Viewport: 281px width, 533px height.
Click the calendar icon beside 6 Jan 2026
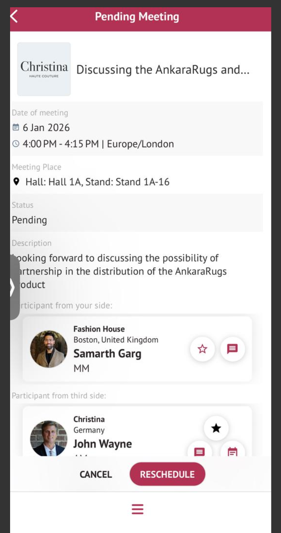point(16,128)
